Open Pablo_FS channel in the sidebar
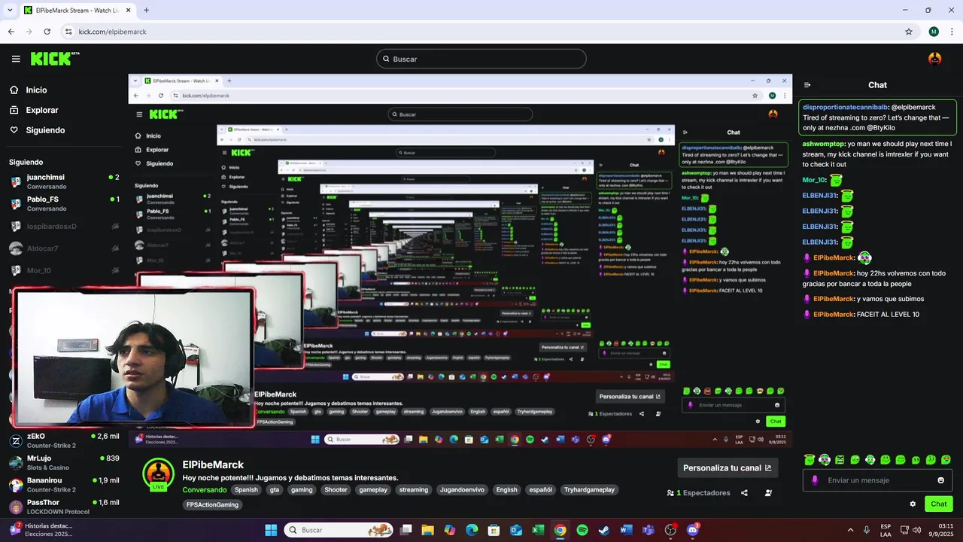 click(63, 204)
